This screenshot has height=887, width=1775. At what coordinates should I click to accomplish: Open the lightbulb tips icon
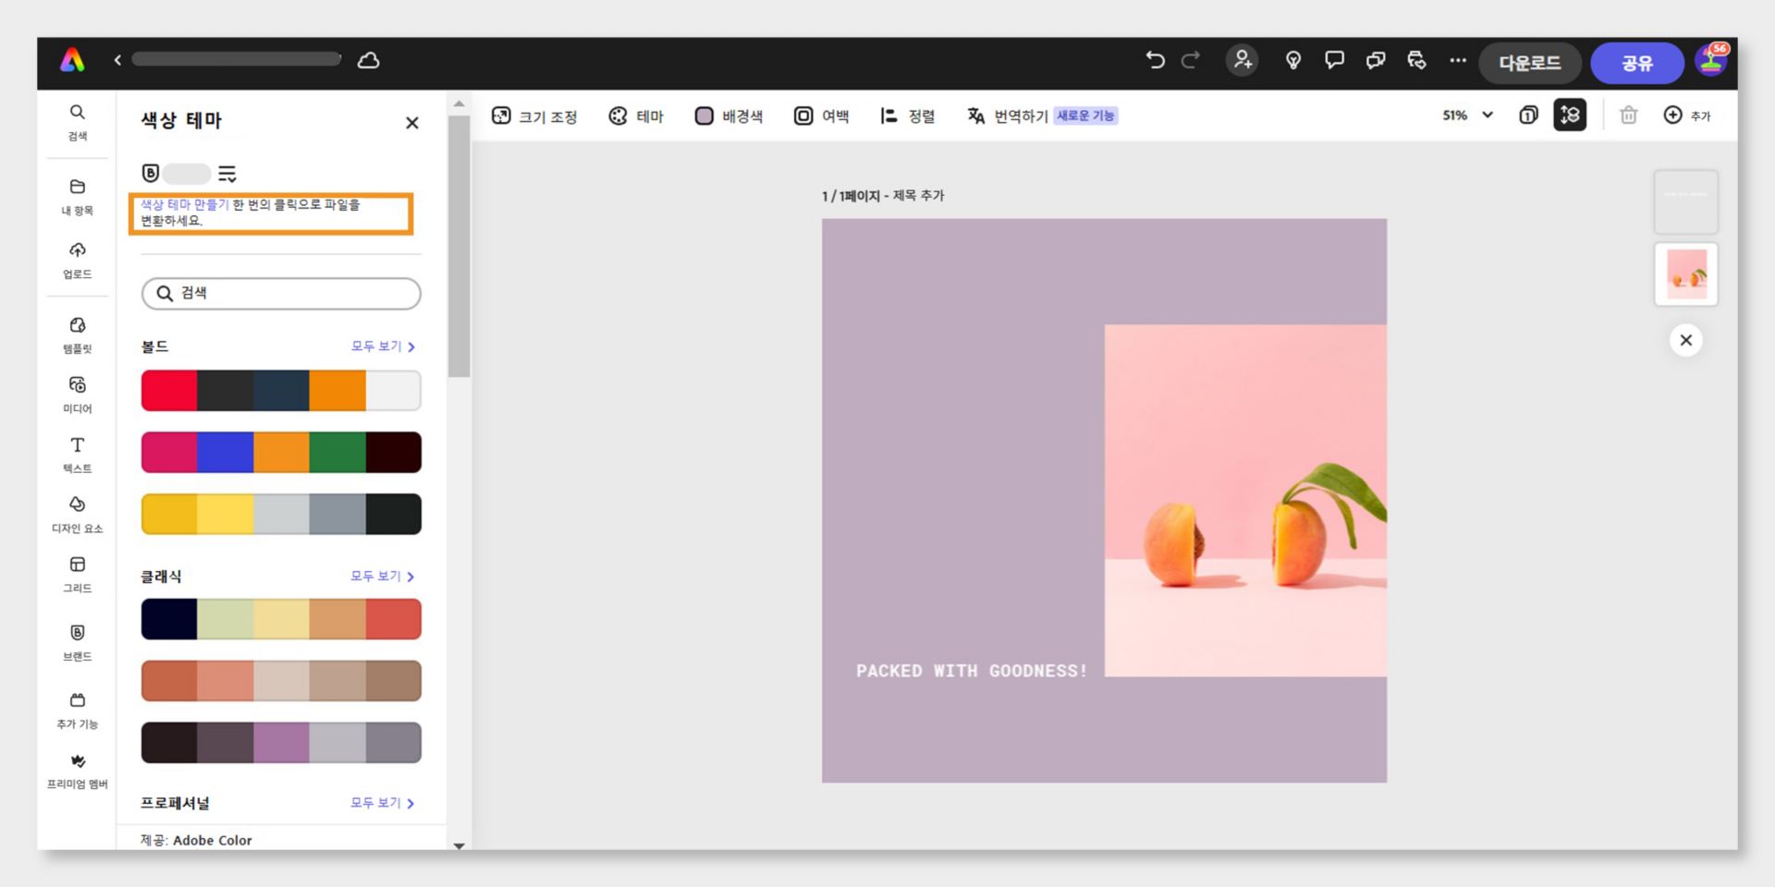tap(1293, 60)
